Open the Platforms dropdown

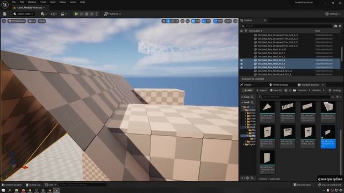point(112,14)
